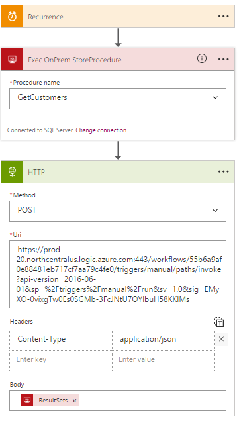The image size is (239, 425).
Task: Click the Enter value header field
Action: click(x=163, y=360)
